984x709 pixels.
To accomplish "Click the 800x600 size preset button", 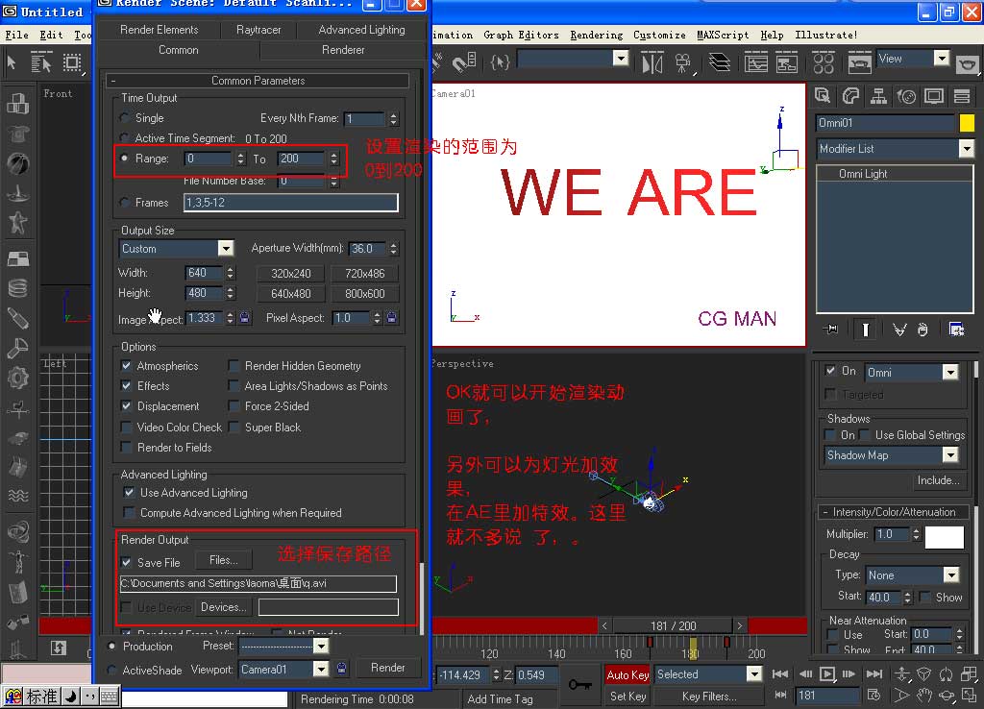I will [364, 294].
